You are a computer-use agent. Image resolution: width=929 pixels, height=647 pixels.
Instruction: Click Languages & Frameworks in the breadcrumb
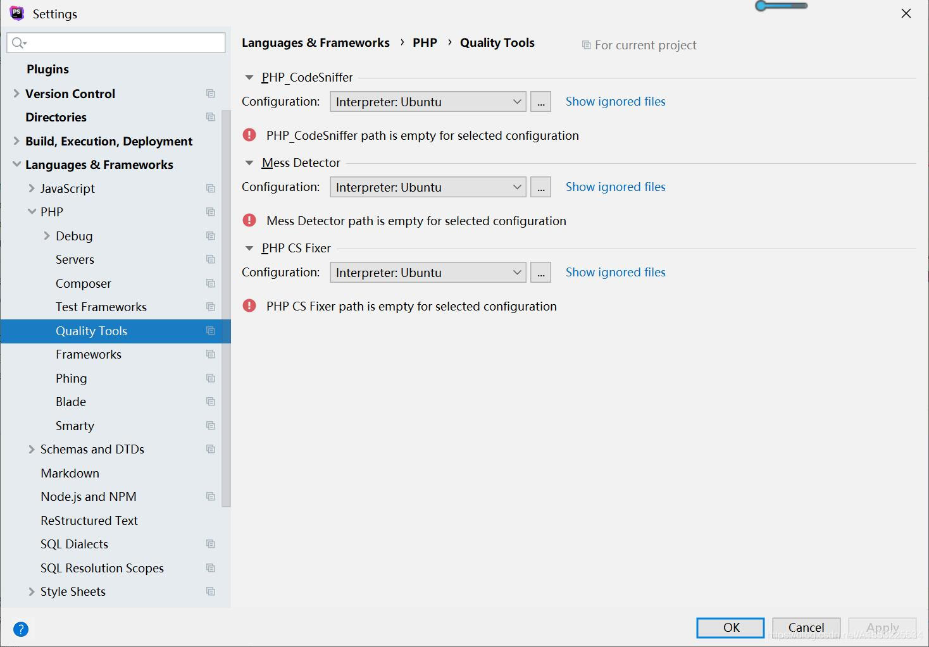(316, 42)
